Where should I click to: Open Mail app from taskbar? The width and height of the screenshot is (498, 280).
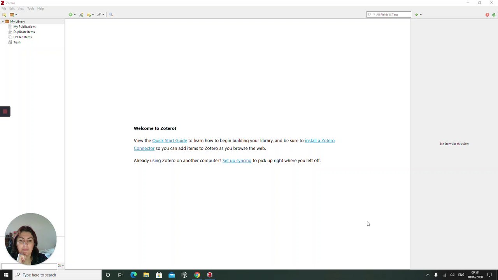click(x=172, y=275)
